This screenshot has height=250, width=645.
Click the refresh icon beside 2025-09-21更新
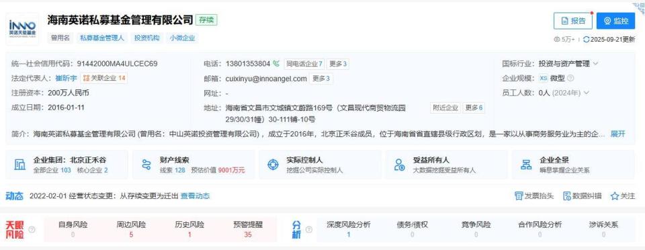click(586, 40)
